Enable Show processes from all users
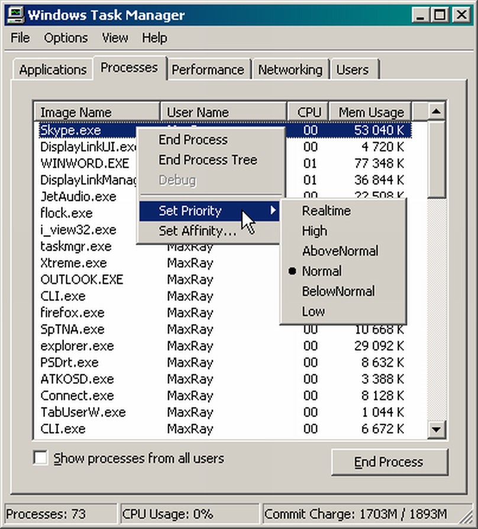This screenshot has height=529, width=478. click(x=41, y=457)
